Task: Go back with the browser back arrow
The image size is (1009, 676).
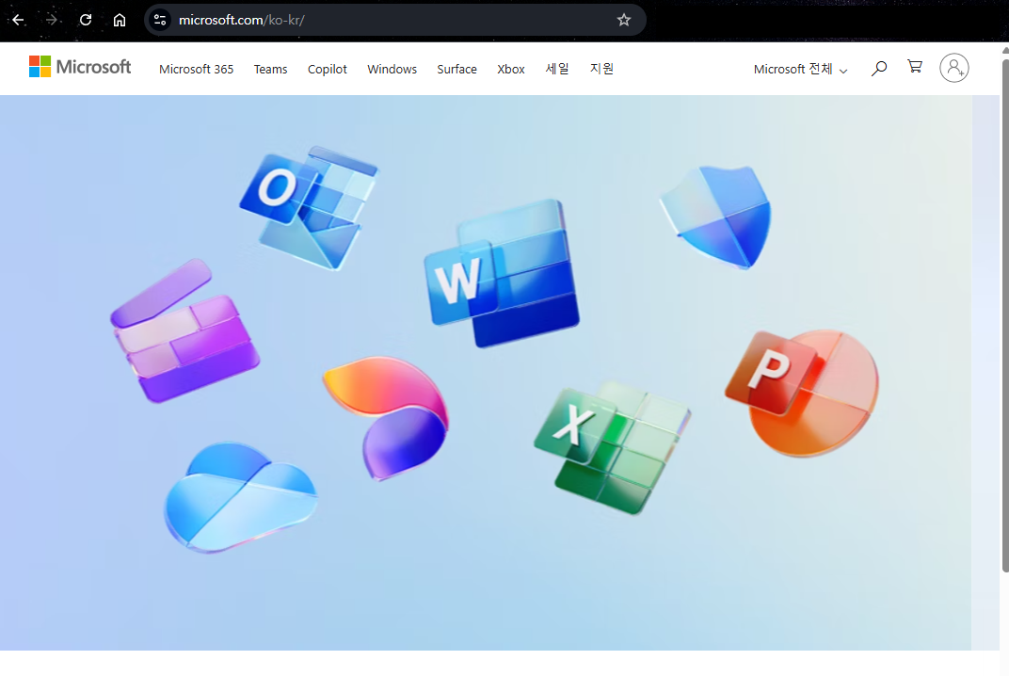Action: tap(18, 20)
